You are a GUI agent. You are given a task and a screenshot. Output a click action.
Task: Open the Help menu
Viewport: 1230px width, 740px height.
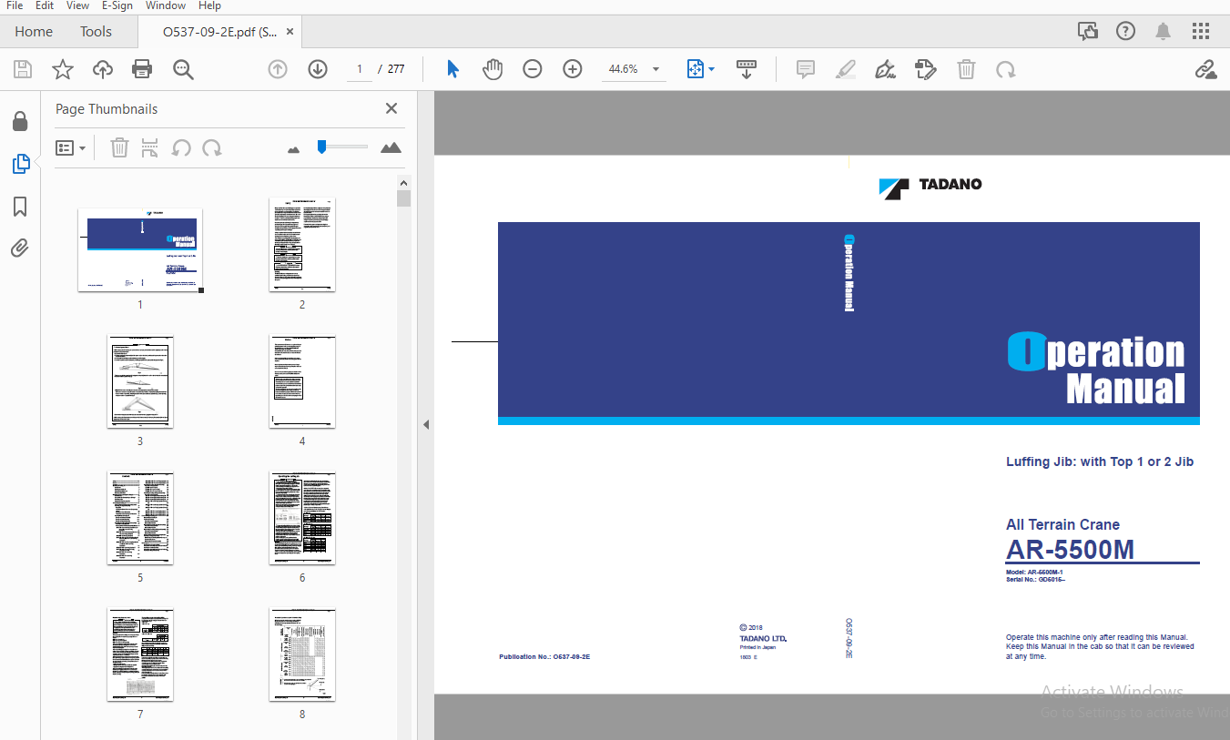209,5
